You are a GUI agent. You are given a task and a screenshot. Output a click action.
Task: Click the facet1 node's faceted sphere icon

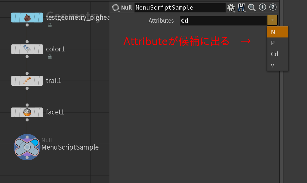tap(27, 112)
